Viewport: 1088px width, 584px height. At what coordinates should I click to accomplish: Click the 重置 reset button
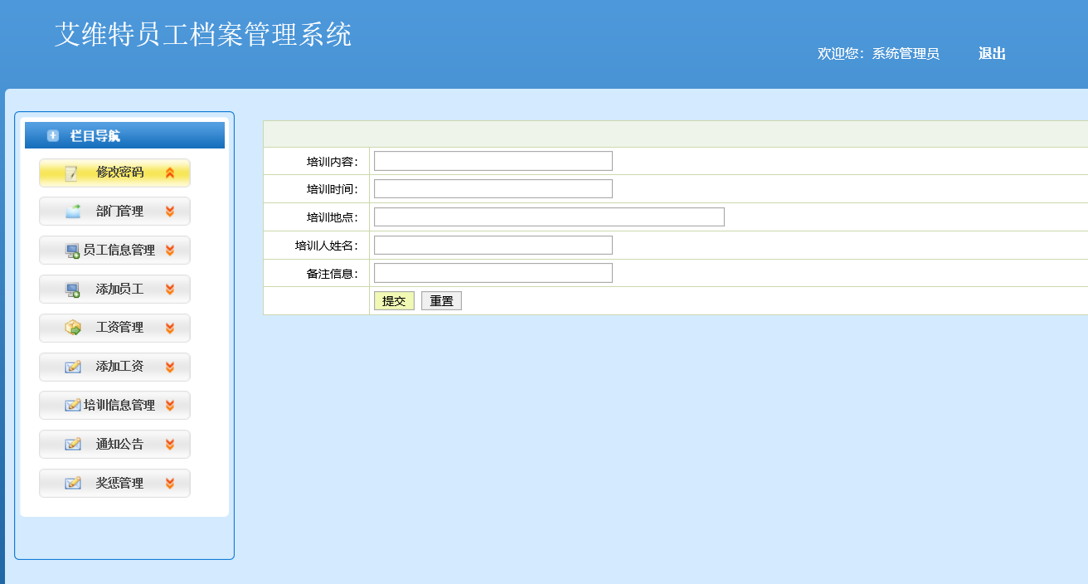441,301
